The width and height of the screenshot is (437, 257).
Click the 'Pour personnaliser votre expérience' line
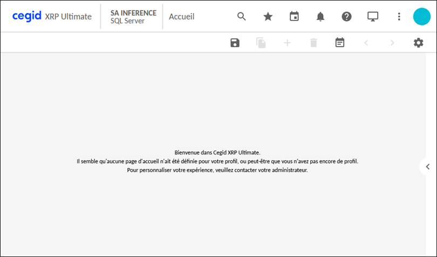click(x=217, y=170)
